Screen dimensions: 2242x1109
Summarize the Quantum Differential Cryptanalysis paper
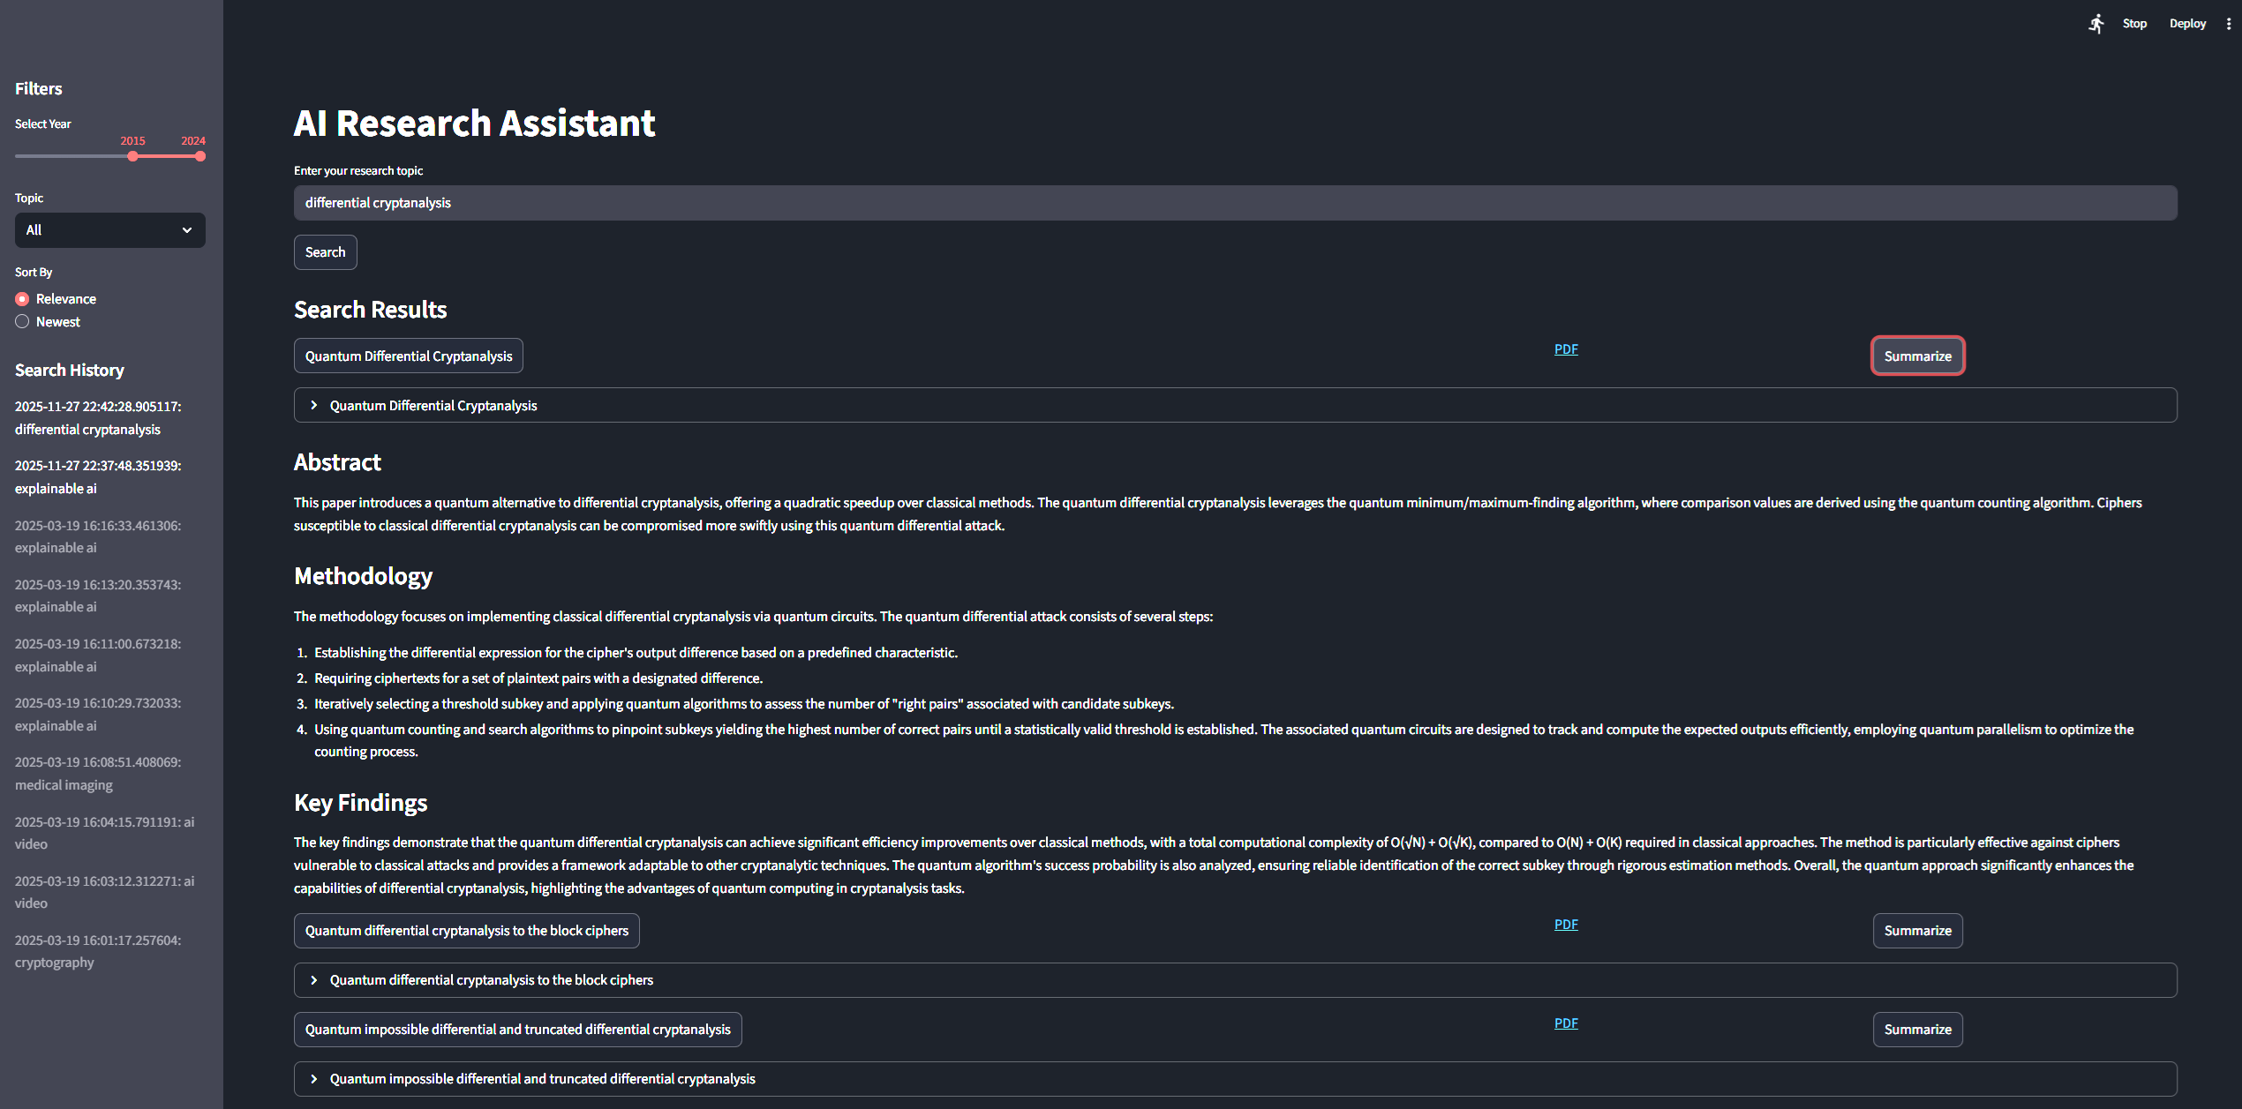tap(1917, 356)
